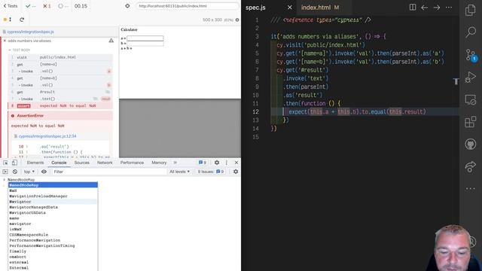
Task: Show more DevTools tabs via double chevron
Action: [175, 163]
